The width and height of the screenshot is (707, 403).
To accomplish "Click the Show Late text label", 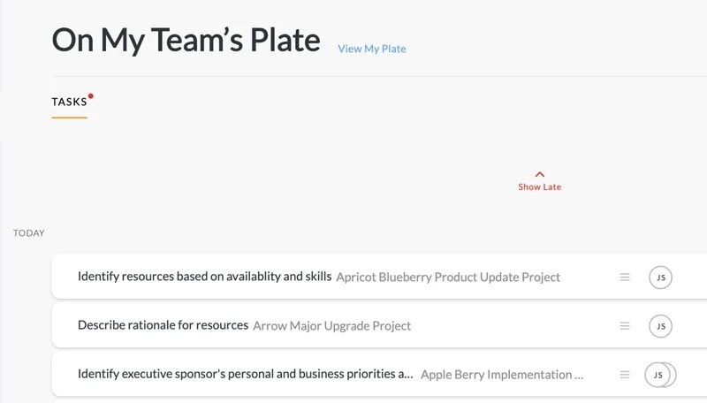I will [x=540, y=187].
